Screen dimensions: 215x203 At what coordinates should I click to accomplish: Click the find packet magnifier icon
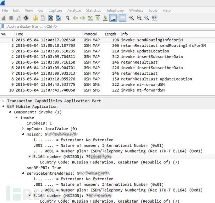click(x=67, y=18)
